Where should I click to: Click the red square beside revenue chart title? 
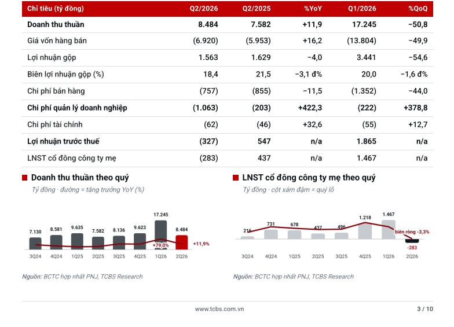24,178
